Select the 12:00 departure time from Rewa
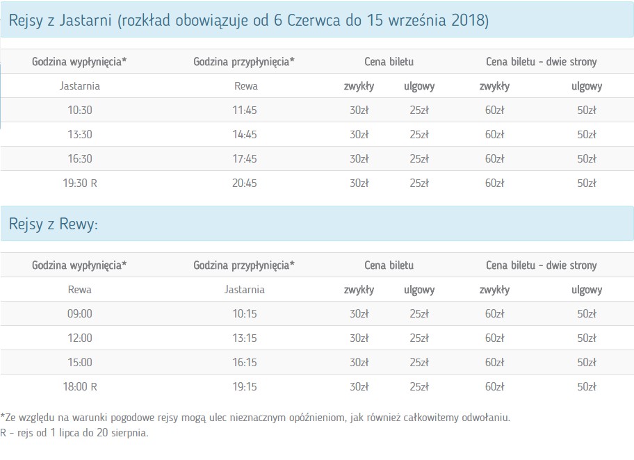Viewport: 634px width, 460px height. click(79, 338)
